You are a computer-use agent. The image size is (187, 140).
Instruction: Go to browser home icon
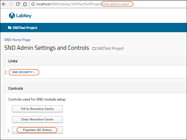click(x=25, y=4)
